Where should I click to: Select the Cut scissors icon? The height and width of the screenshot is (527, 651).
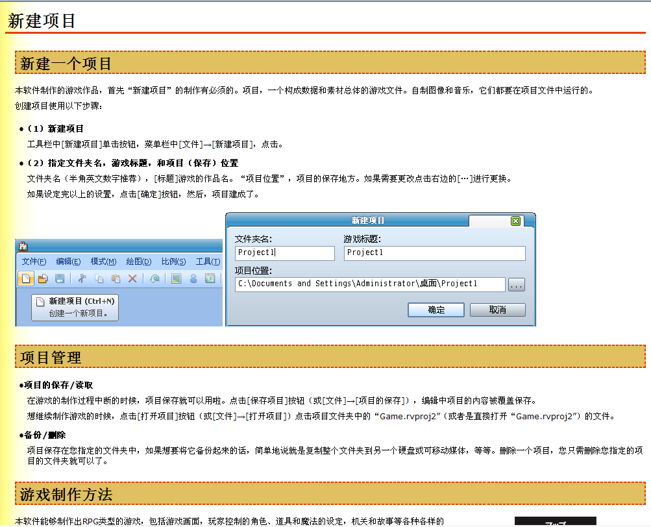[x=82, y=278]
